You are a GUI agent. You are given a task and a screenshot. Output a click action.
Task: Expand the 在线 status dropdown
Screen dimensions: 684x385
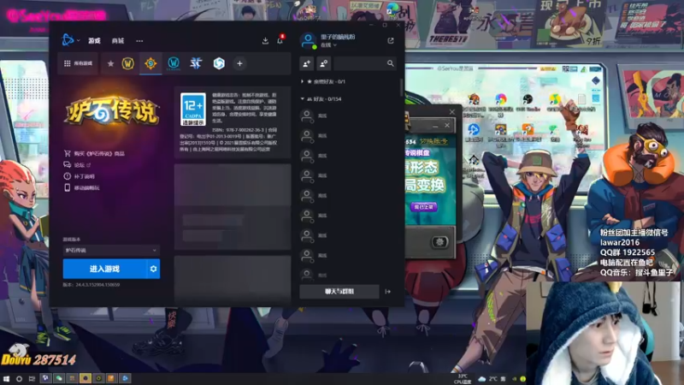pyautogui.click(x=329, y=45)
